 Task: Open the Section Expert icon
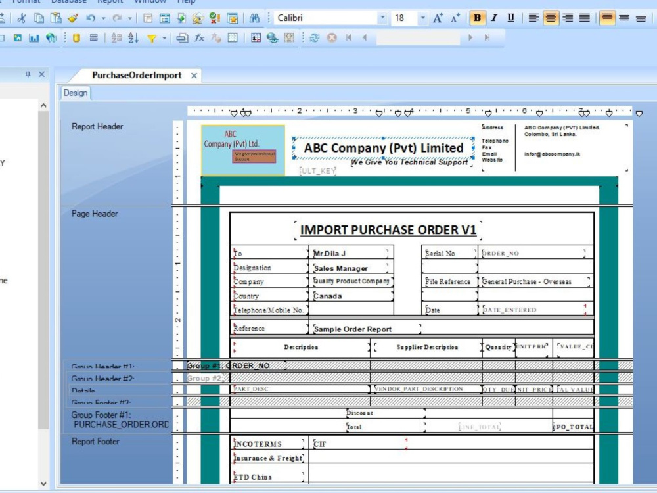point(182,37)
